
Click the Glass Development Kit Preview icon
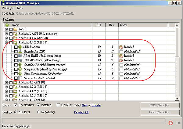click(x=20, y=74)
